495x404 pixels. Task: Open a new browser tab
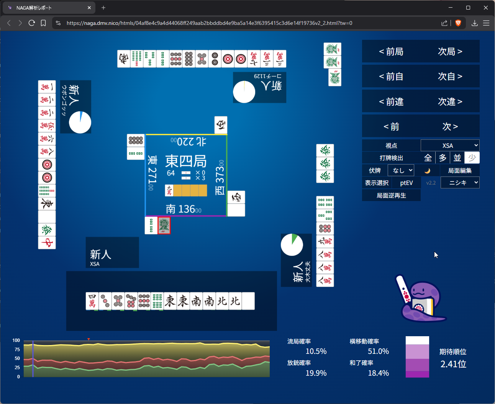point(103,8)
